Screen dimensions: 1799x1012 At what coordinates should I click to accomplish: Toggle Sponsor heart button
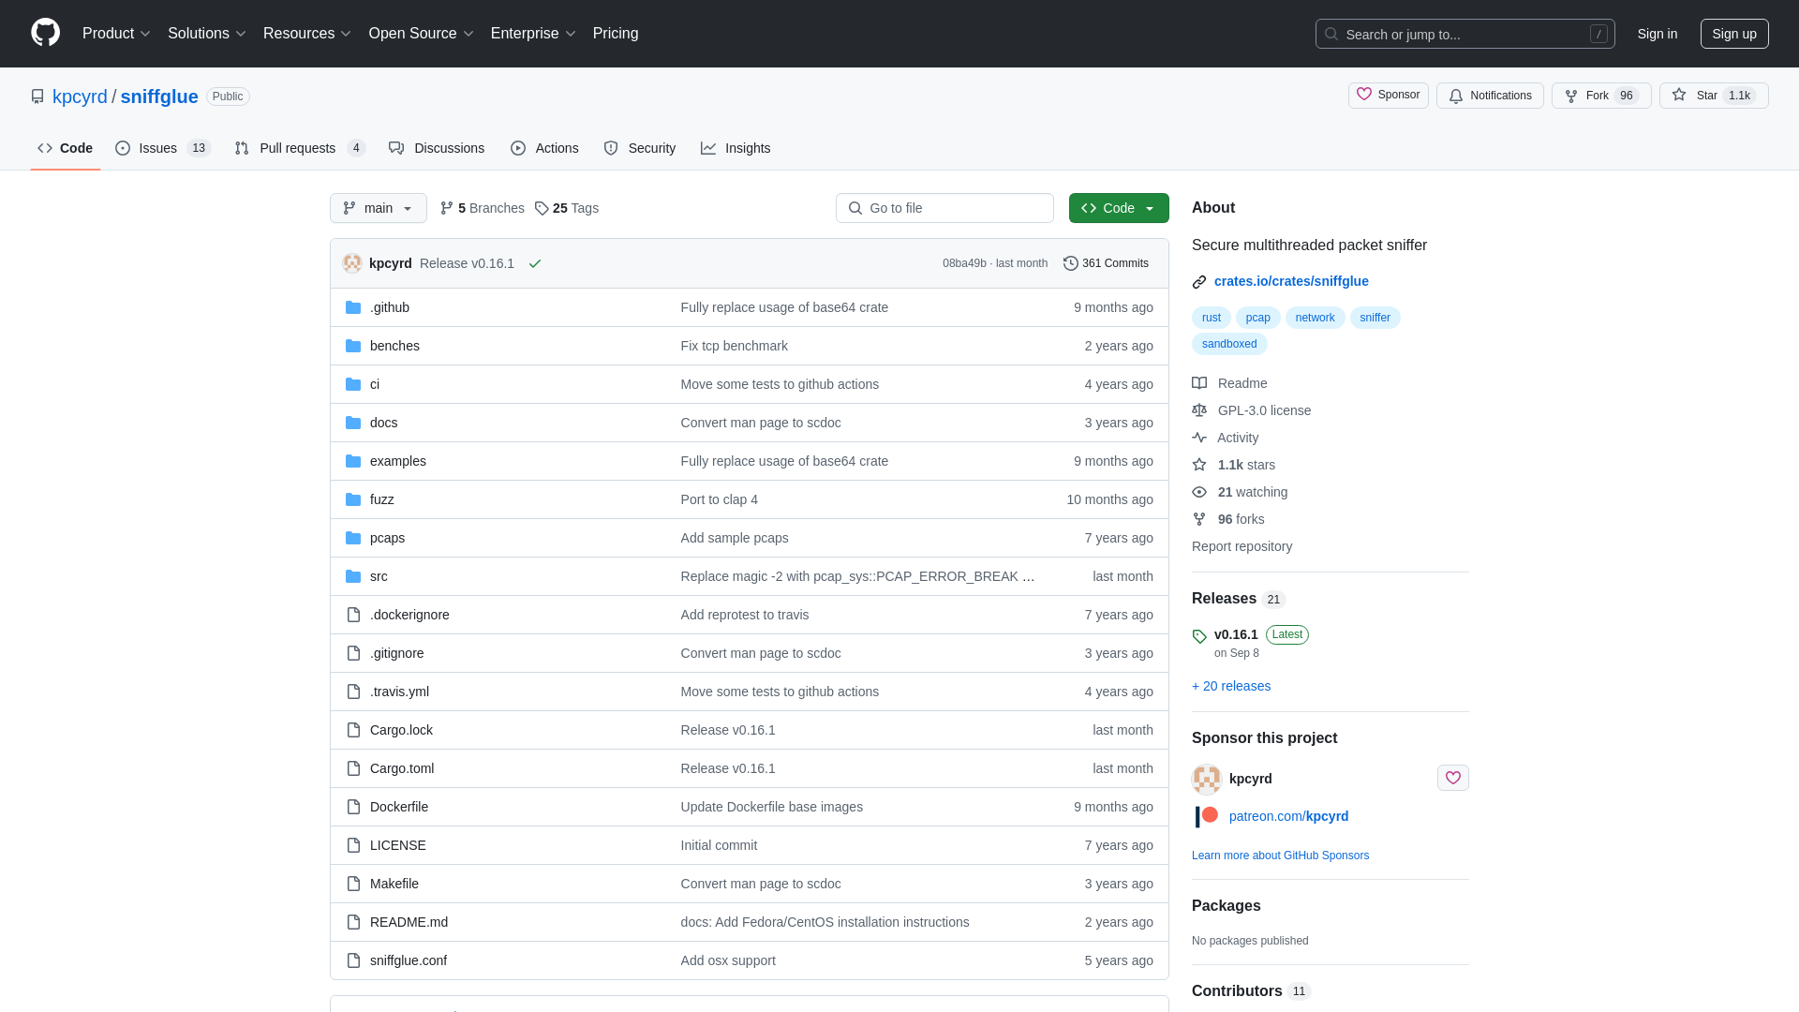click(1453, 777)
